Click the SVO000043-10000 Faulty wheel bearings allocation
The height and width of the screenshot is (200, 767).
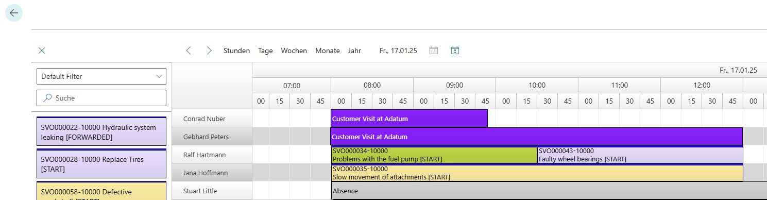tap(640, 155)
